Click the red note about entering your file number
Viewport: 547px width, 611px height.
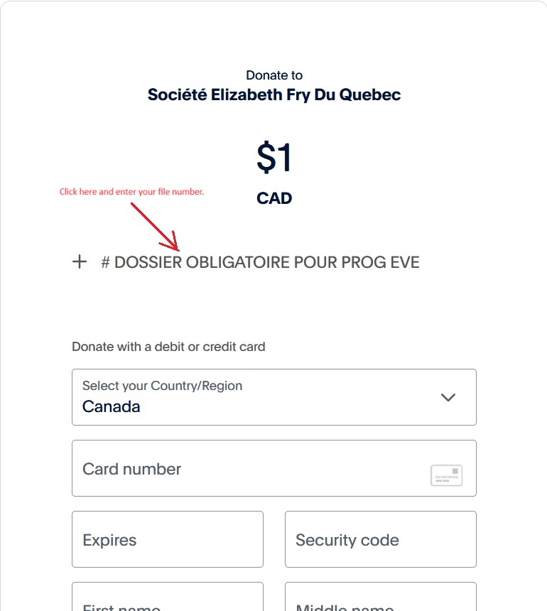pos(132,191)
